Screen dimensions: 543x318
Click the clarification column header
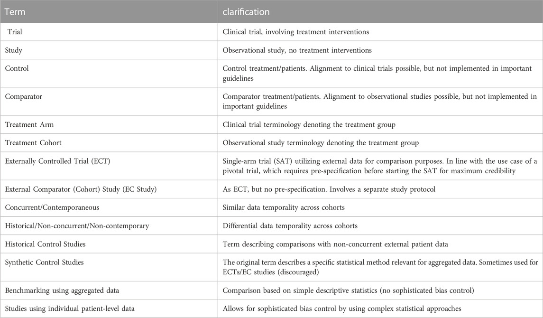380,11
